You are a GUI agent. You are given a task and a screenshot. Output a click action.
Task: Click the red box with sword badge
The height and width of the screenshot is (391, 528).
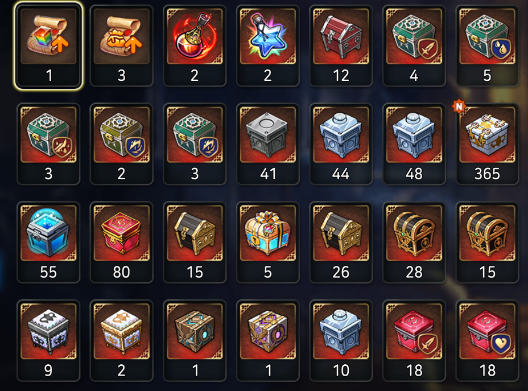pyautogui.click(x=414, y=340)
